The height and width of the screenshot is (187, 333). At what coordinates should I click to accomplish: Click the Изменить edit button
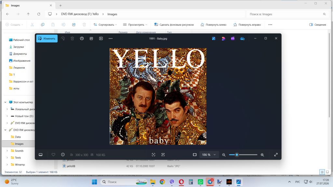click(47, 39)
